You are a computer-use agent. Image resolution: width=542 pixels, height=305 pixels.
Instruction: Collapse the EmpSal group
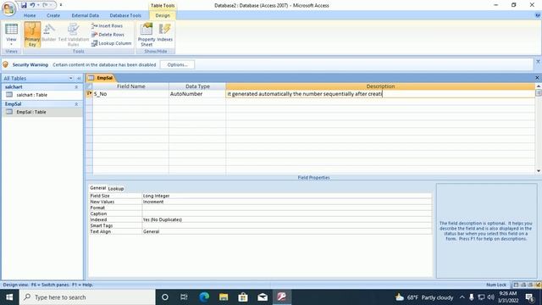click(x=76, y=104)
